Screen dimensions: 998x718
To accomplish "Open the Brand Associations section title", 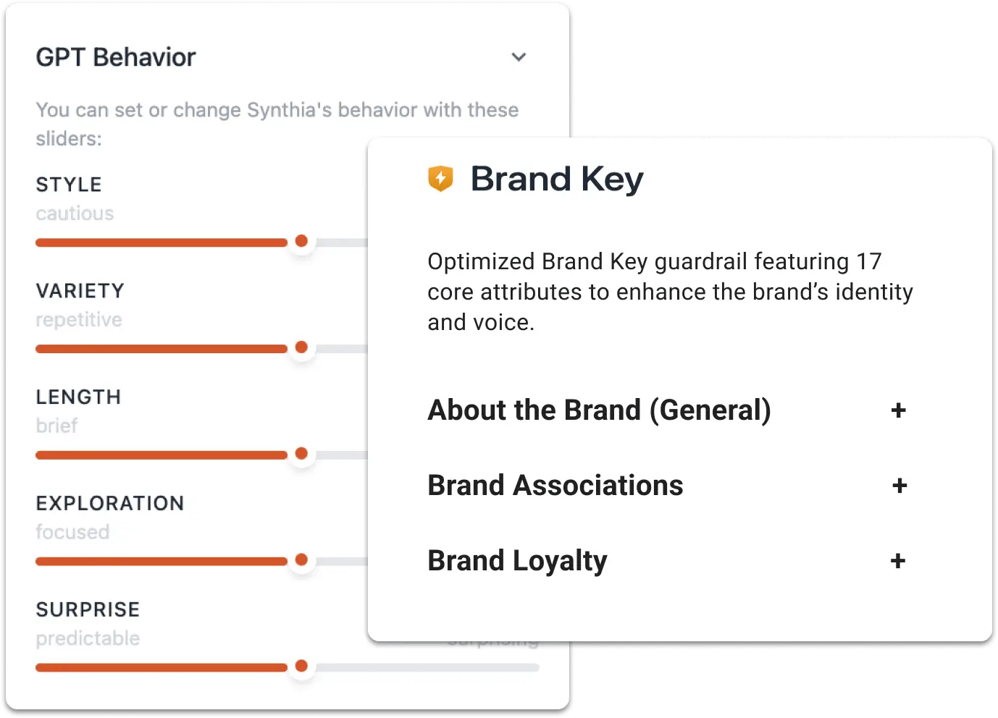I will (x=555, y=486).
